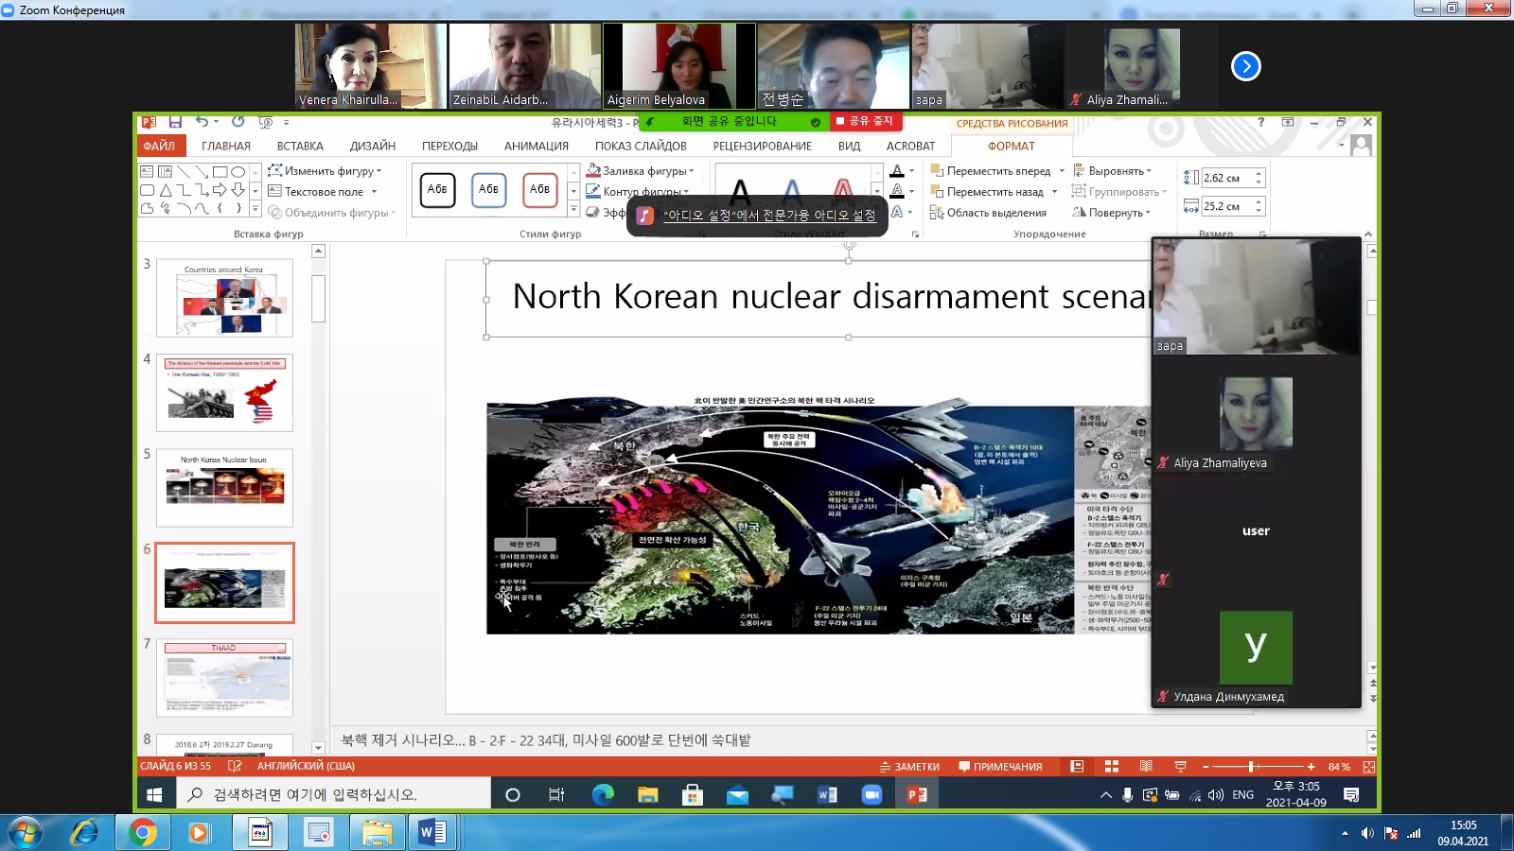
Task: Open Reading view from status bar
Action: [1146, 767]
